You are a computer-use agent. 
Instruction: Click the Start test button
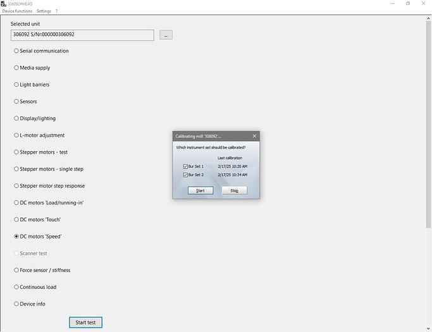click(x=85, y=323)
